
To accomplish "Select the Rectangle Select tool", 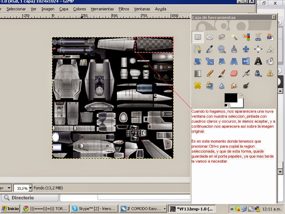I will click(198, 37).
